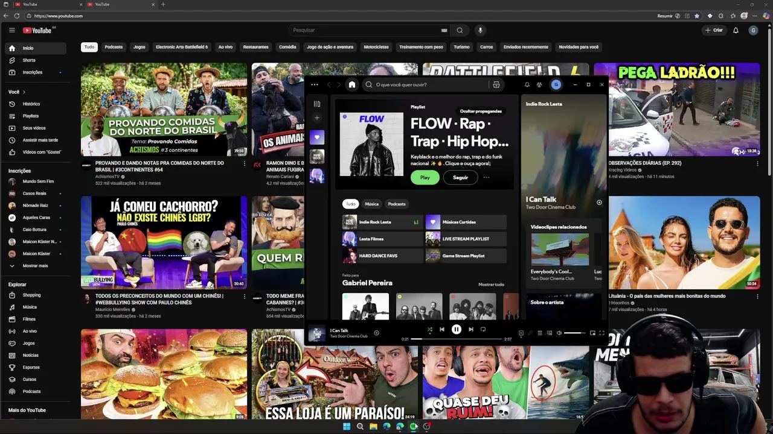Select Podcasts filter in Spotify
The width and height of the screenshot is (773, 434).
click(x=397, y=204)
